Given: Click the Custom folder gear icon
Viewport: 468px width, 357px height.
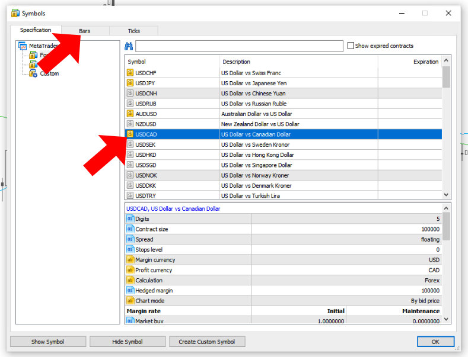Looking at the screenshot, I should coord(33,73).
